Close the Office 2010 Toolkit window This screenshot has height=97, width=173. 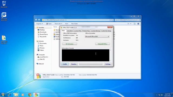tap(110, 27)
